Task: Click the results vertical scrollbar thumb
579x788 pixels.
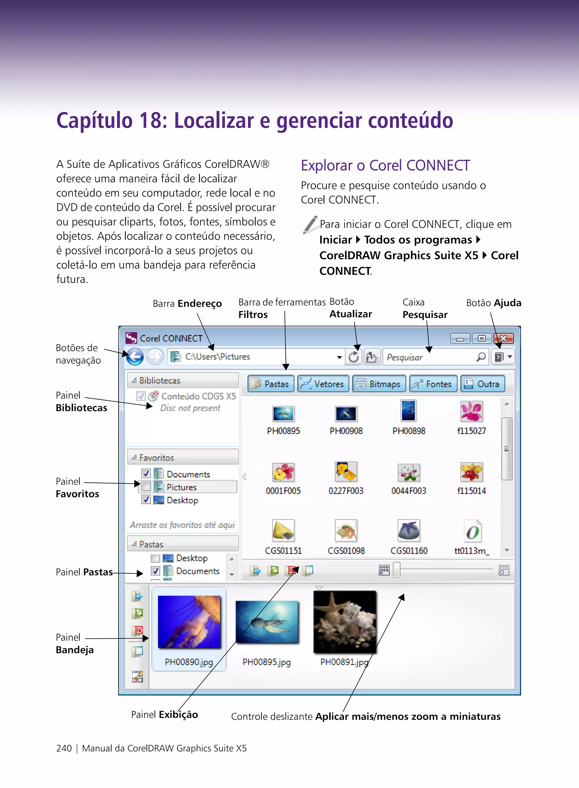Action: [x=506, y=448]
